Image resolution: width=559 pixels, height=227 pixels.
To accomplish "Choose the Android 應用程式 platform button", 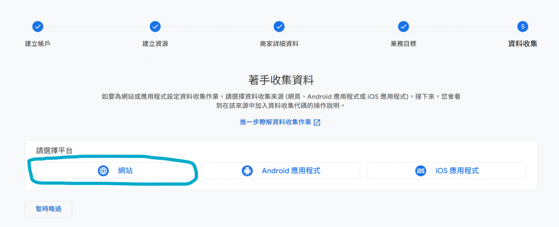I will click(x=281, y=171).
